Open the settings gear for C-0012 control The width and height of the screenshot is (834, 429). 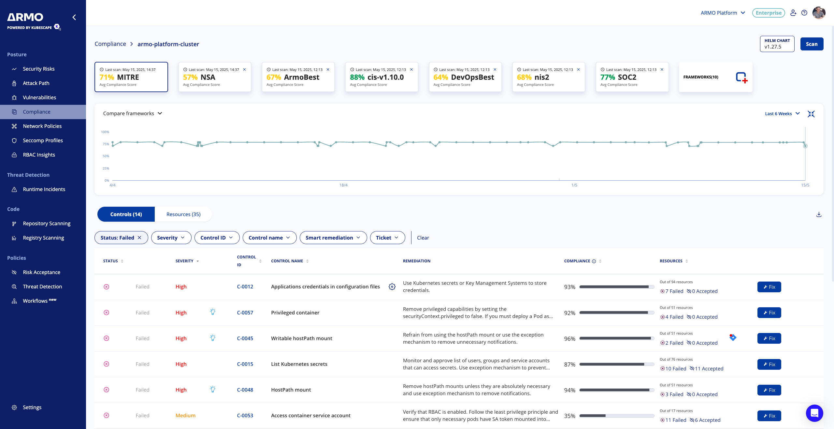coord(392,287)
